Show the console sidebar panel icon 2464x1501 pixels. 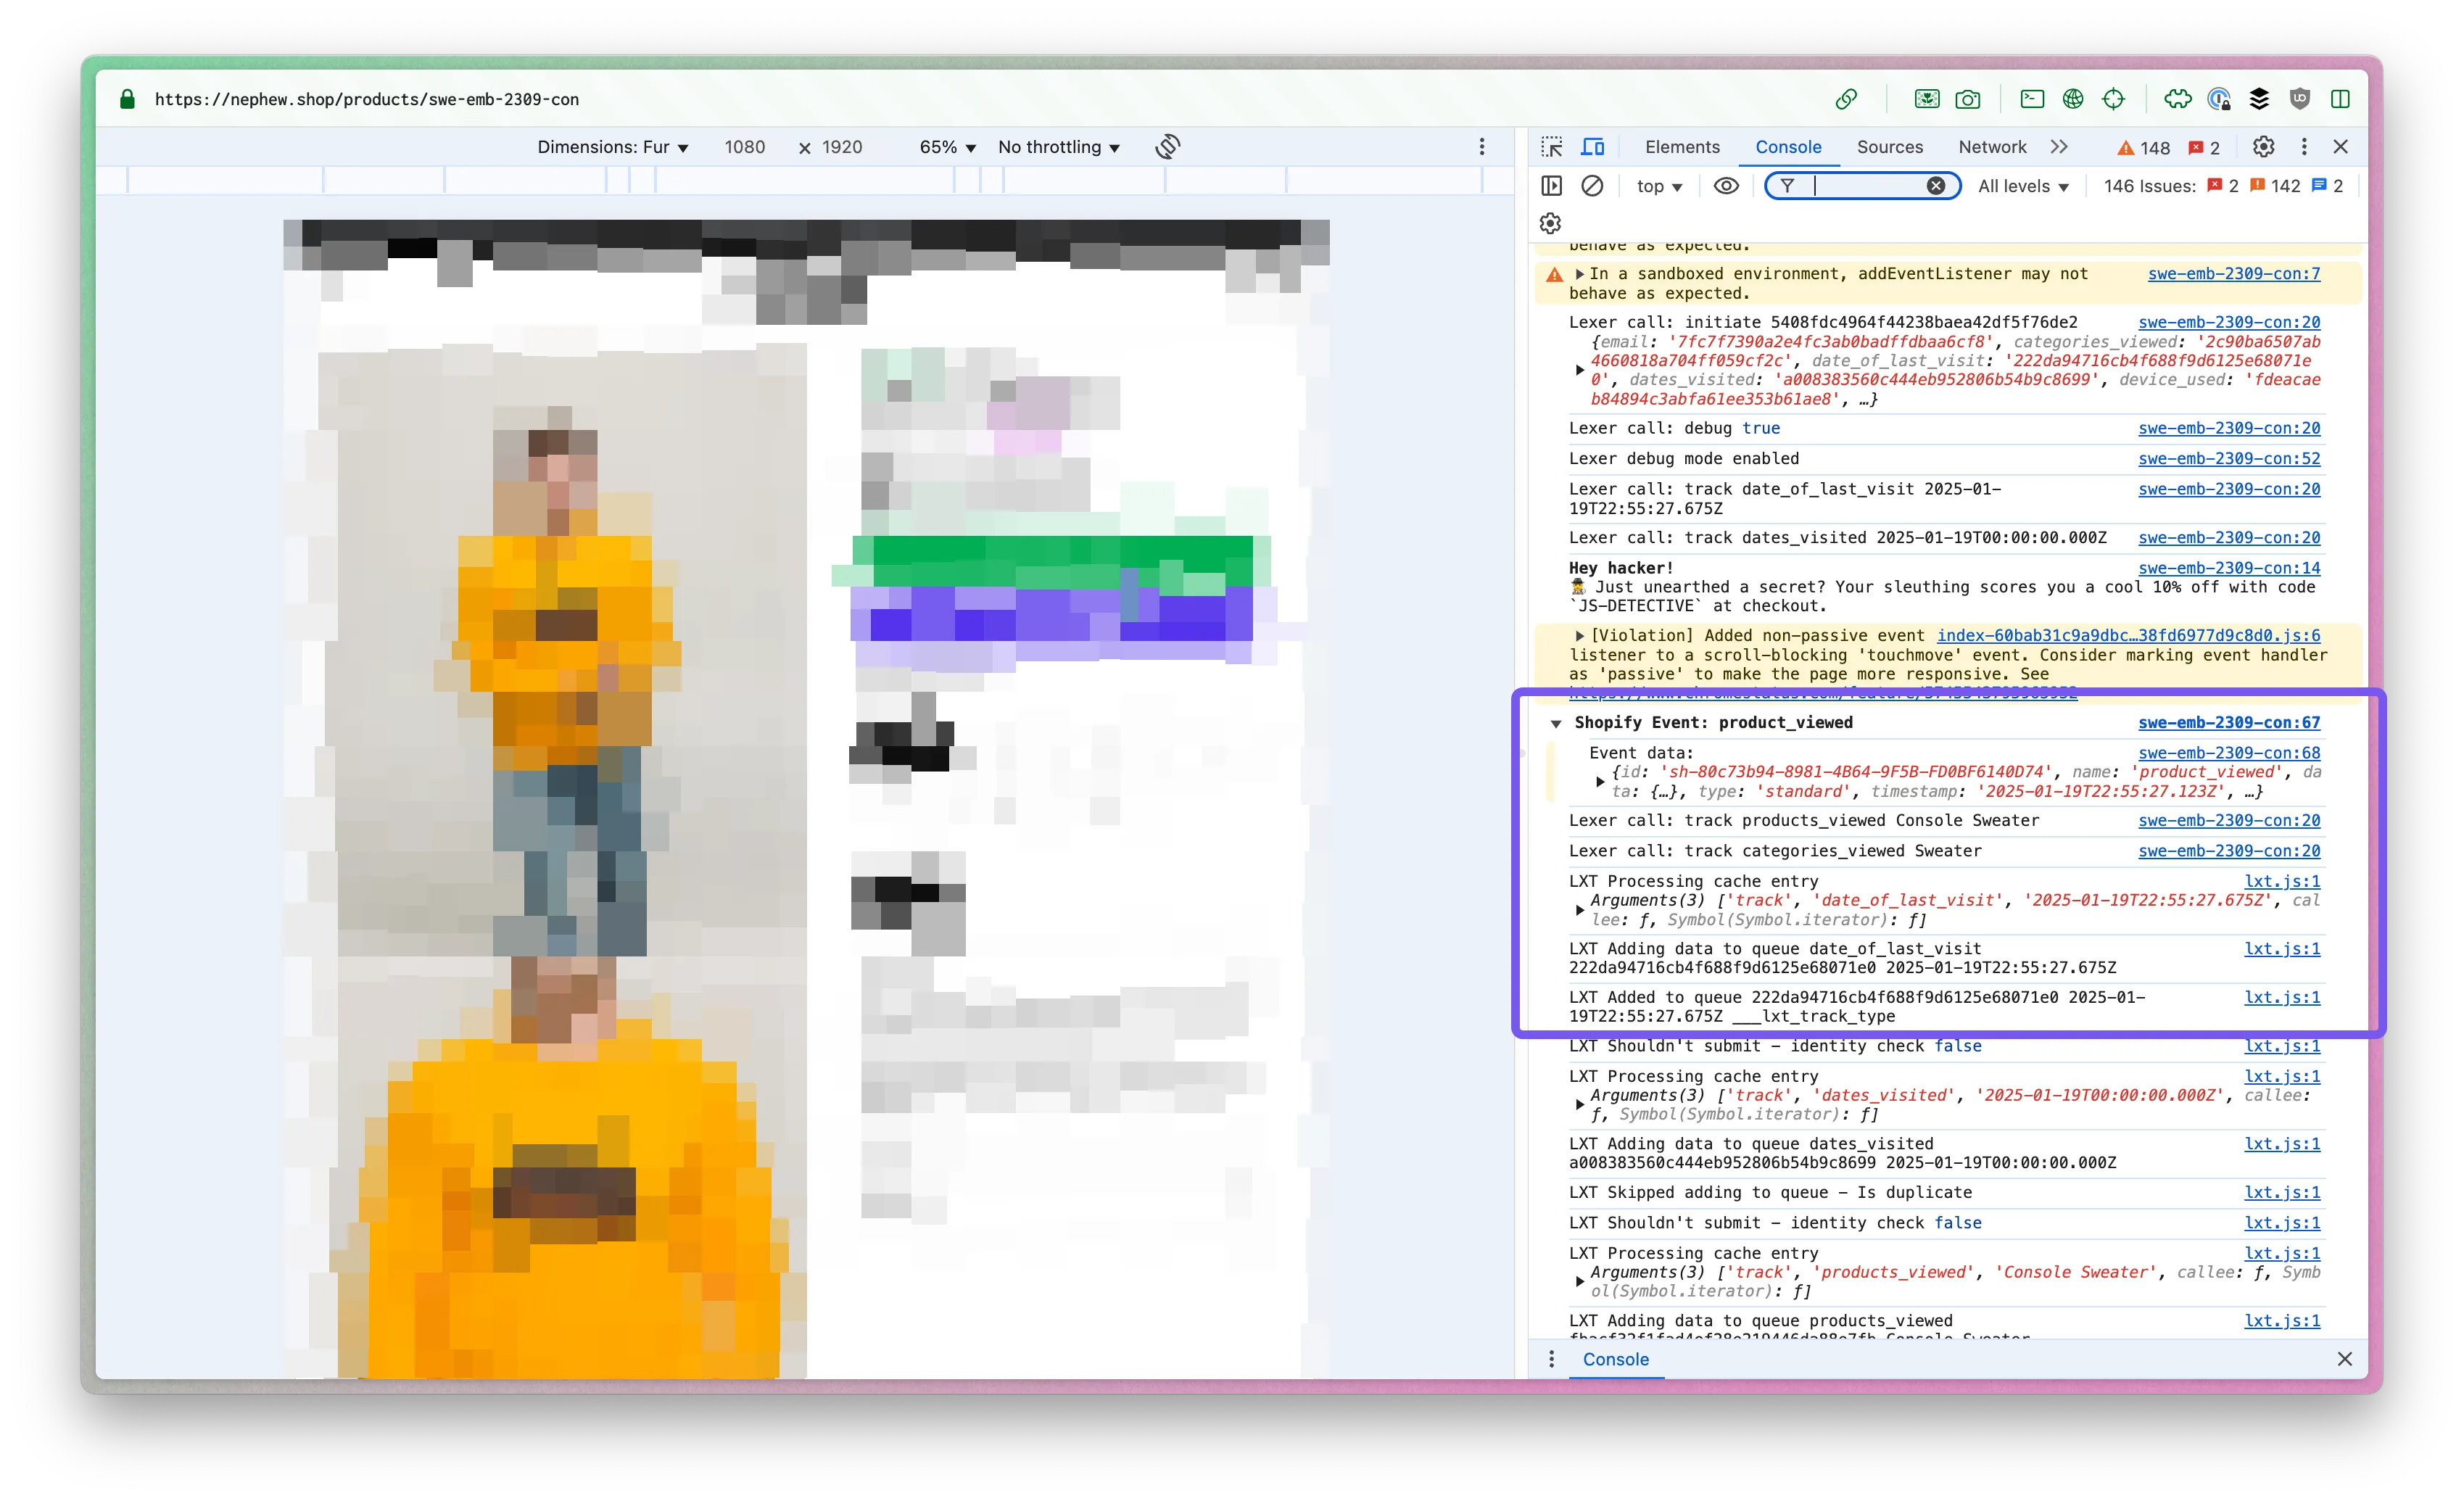click(1551, 186)
